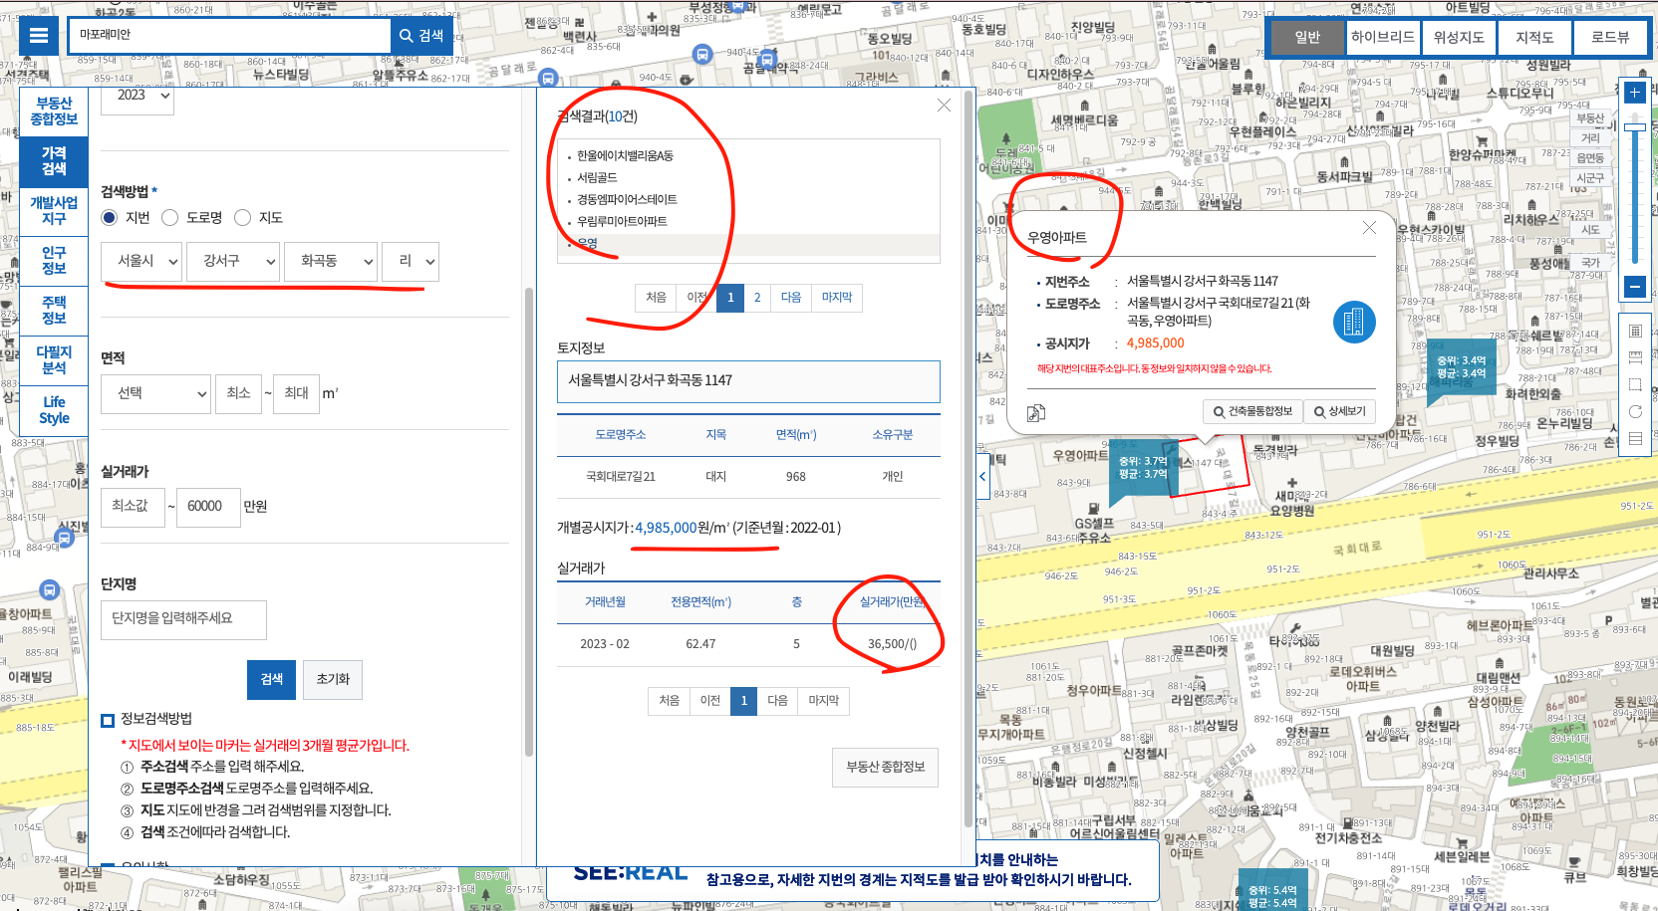The image size is (1658, 911).
Task: Click the blue 검색 button in filter panel
Action: tap(271, 679)
